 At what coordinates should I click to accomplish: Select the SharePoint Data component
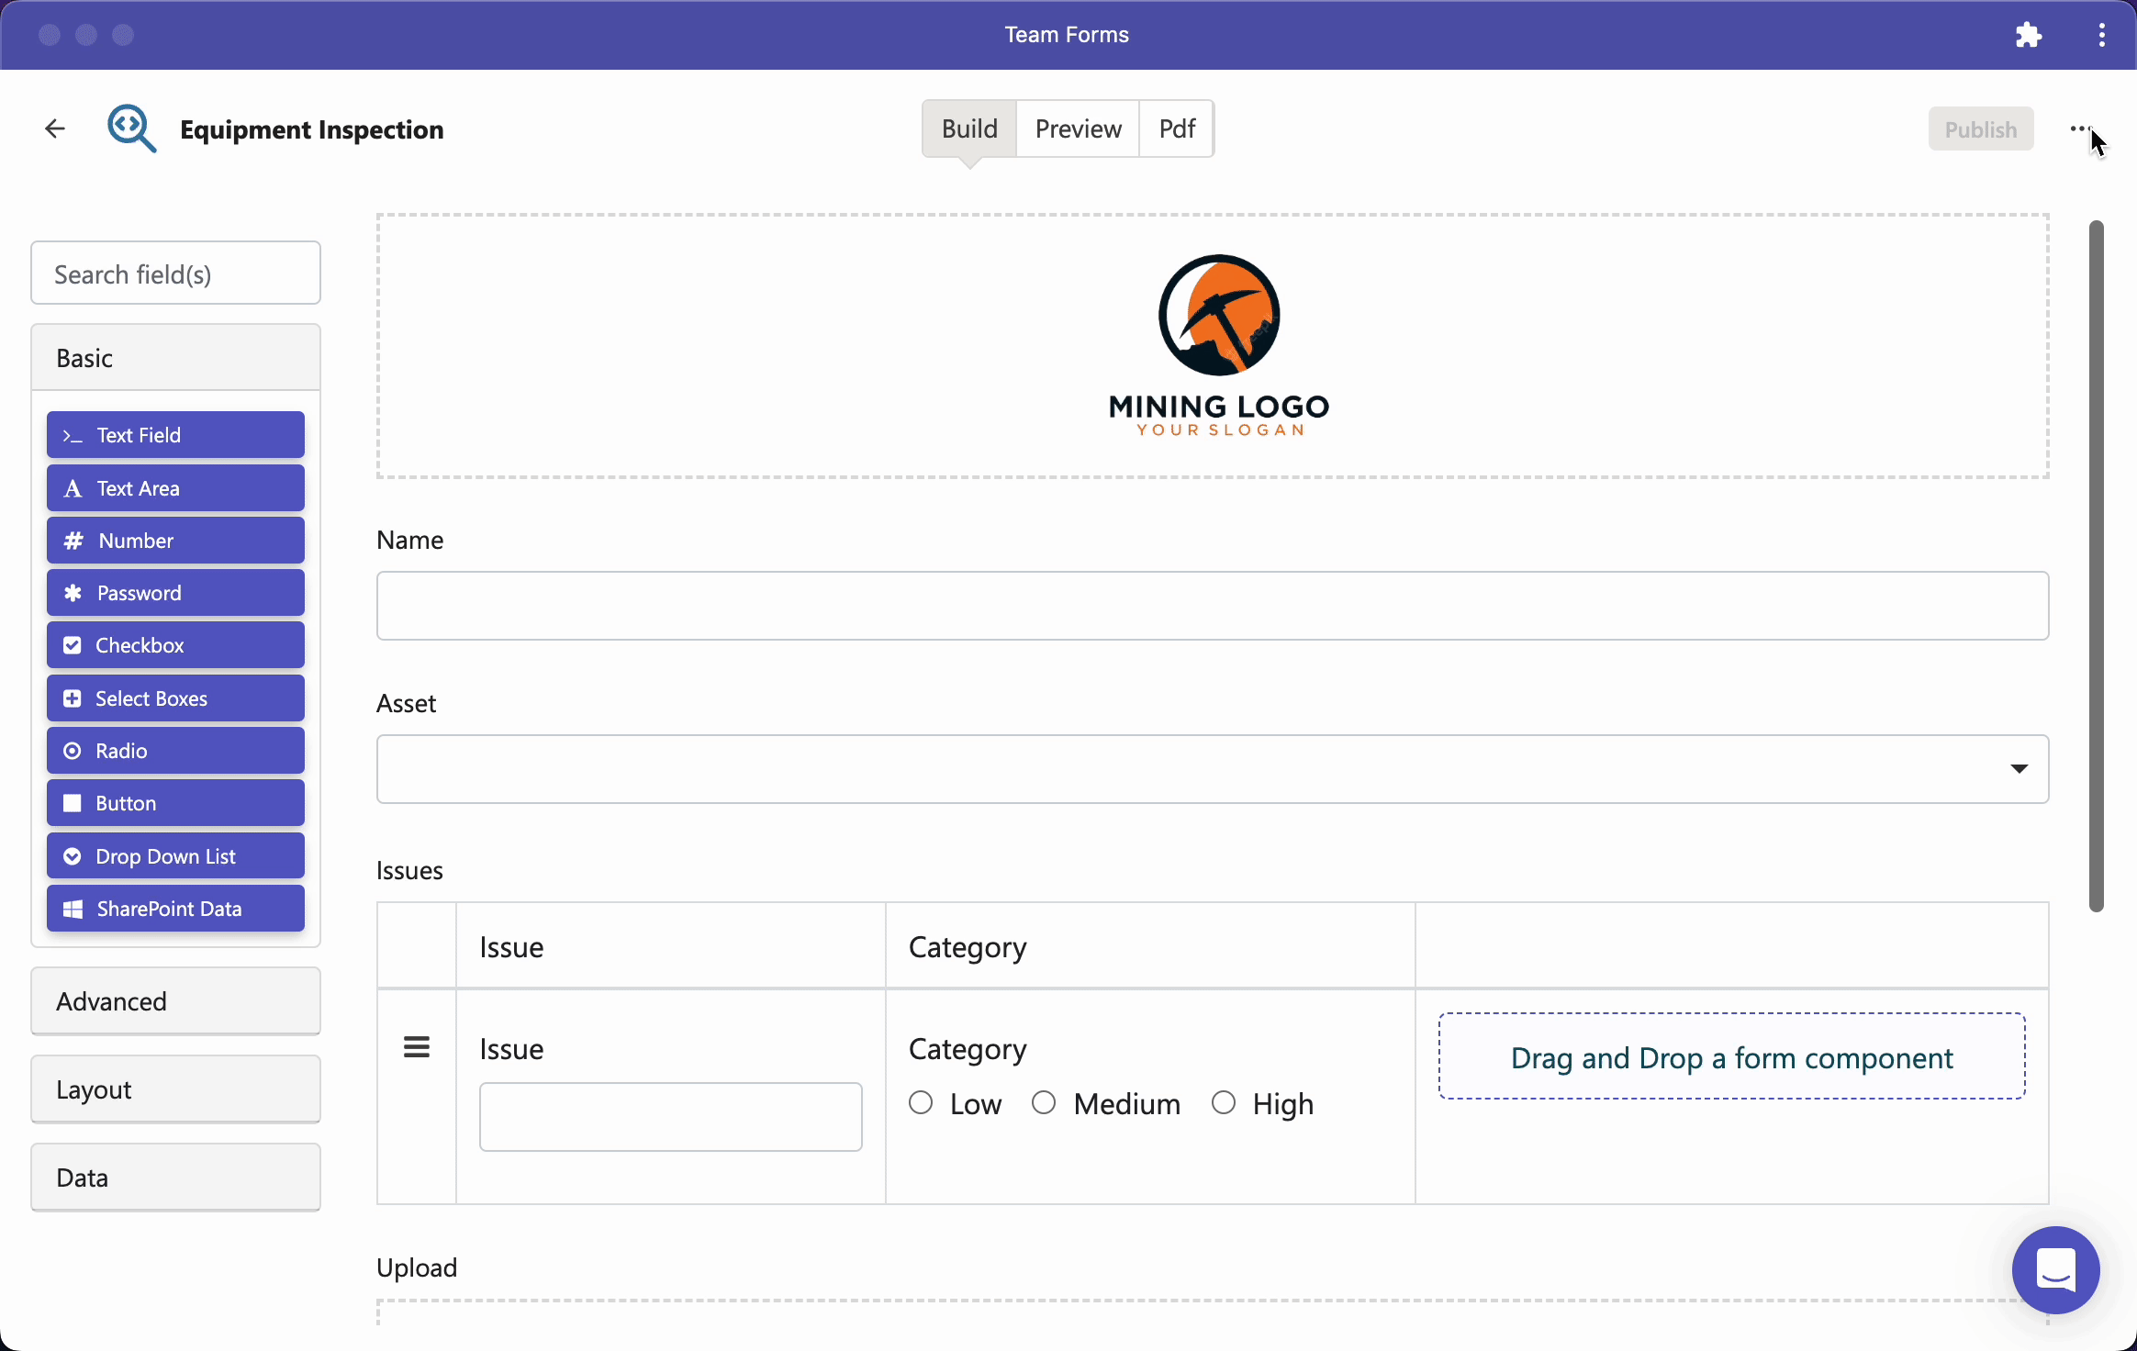[175, 909]
